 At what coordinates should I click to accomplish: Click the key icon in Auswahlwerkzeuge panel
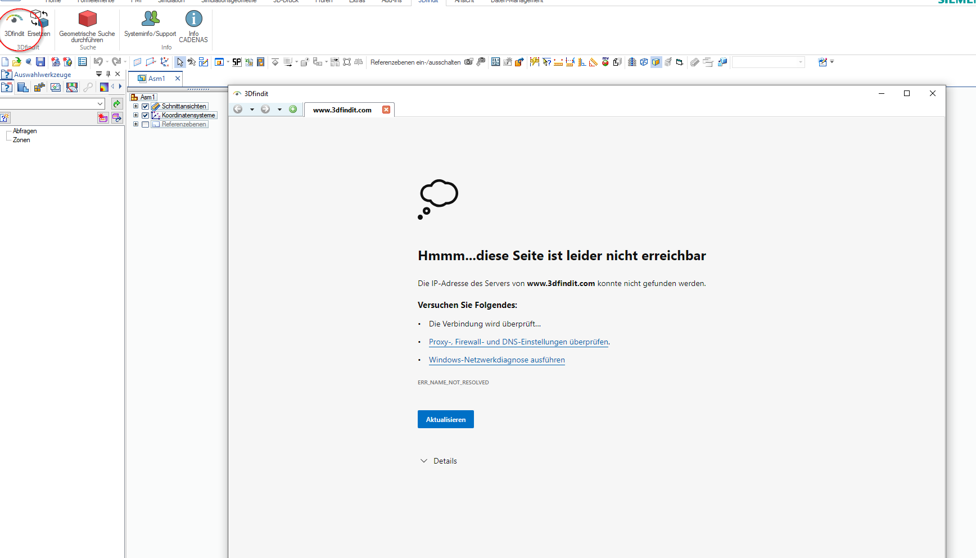[x=88, y=87]
